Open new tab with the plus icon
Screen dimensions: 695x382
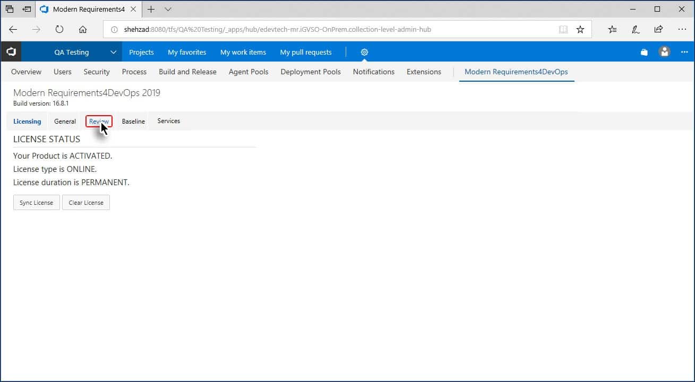[151, 10]
